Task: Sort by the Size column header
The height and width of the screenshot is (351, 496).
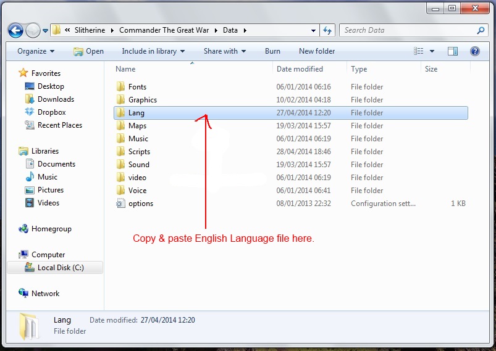Action: (431, 69)
